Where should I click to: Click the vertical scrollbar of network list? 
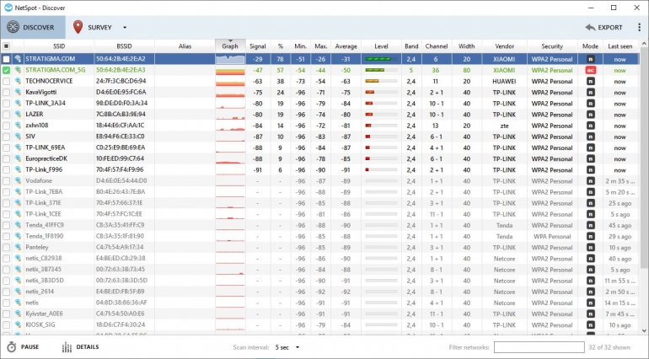[x=644, y=158]
